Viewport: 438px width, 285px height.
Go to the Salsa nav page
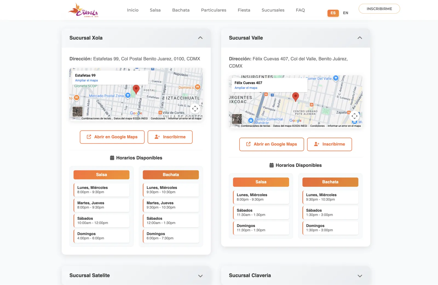tap(155, 10)
